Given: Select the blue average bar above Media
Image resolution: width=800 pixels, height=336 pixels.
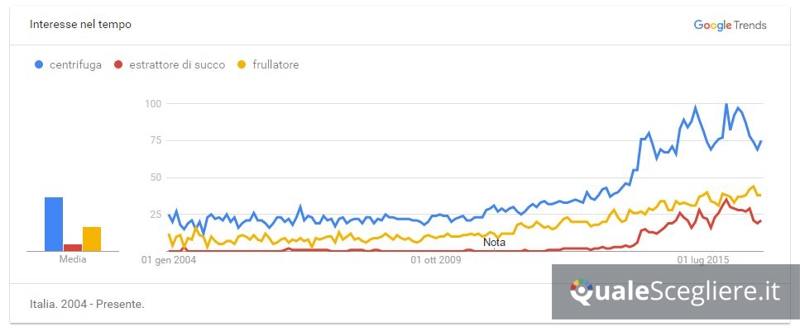Looking at the screenshot, I should pos(54,224).
